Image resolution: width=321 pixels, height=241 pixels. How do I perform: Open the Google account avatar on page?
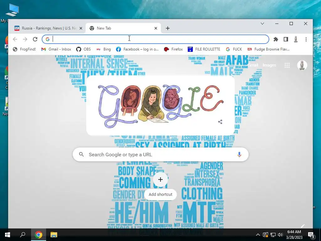(302, 65)
